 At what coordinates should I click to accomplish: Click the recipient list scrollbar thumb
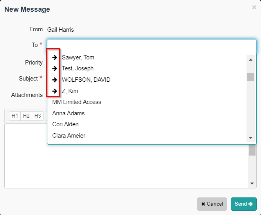250,77
